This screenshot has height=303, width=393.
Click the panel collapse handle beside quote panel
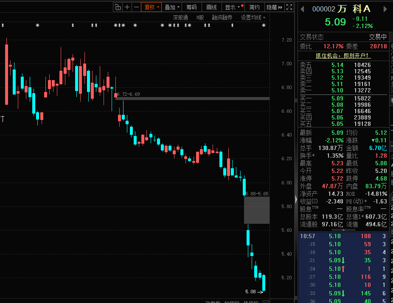pos(296,198)
